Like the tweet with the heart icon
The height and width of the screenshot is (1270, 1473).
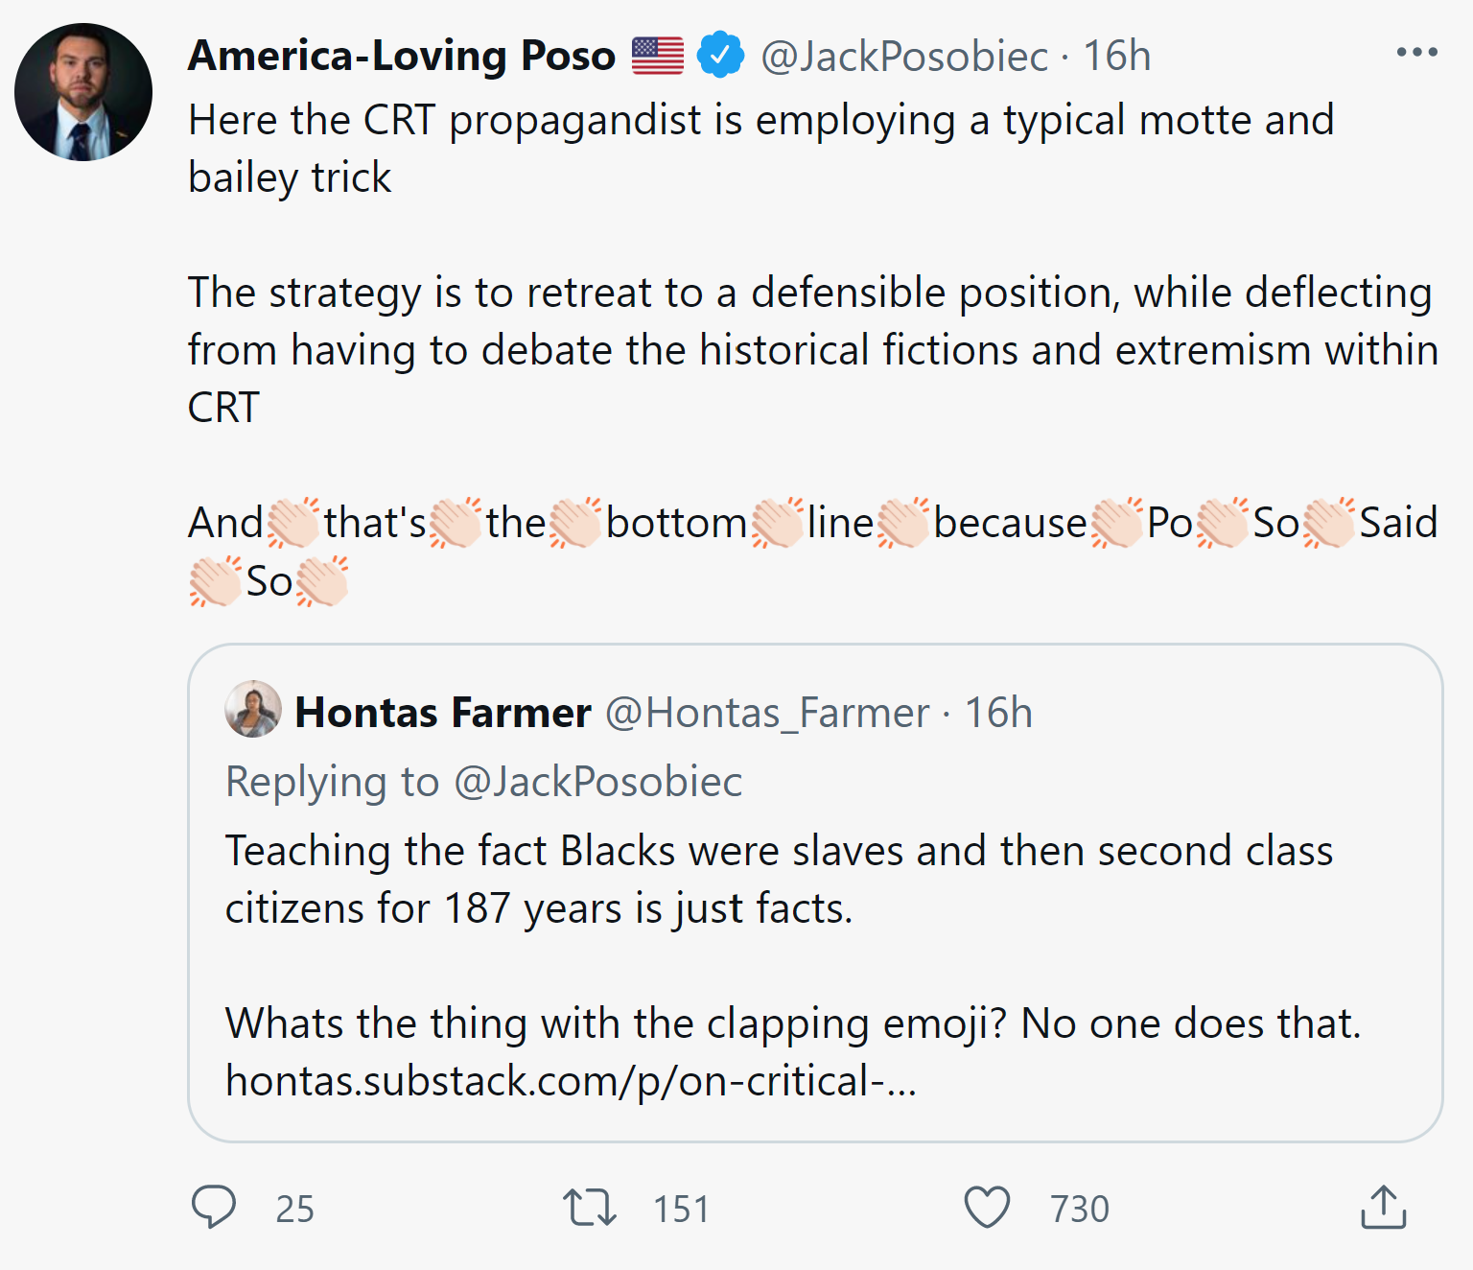(x=987, y=1207)
